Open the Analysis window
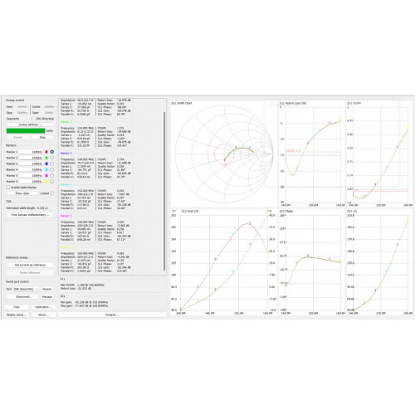The width and height of the screenshot is (415, 415). click(112, 315)
